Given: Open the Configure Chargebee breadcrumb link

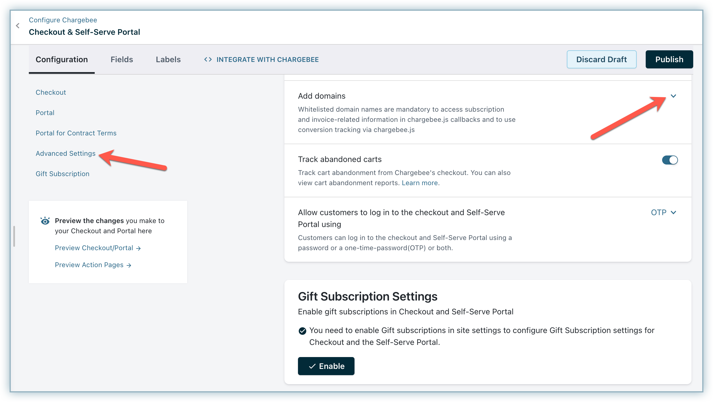Looking at the screenshot, I should tap(63, 20).
